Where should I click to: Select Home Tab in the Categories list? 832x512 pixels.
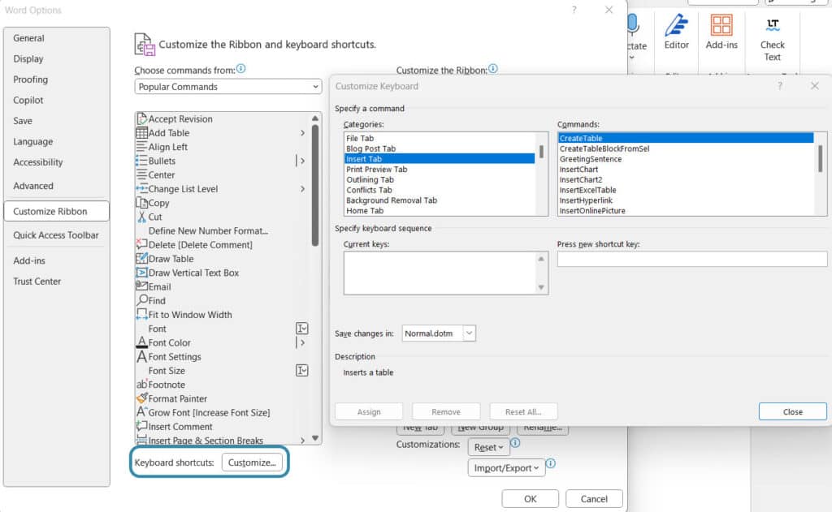370,211
